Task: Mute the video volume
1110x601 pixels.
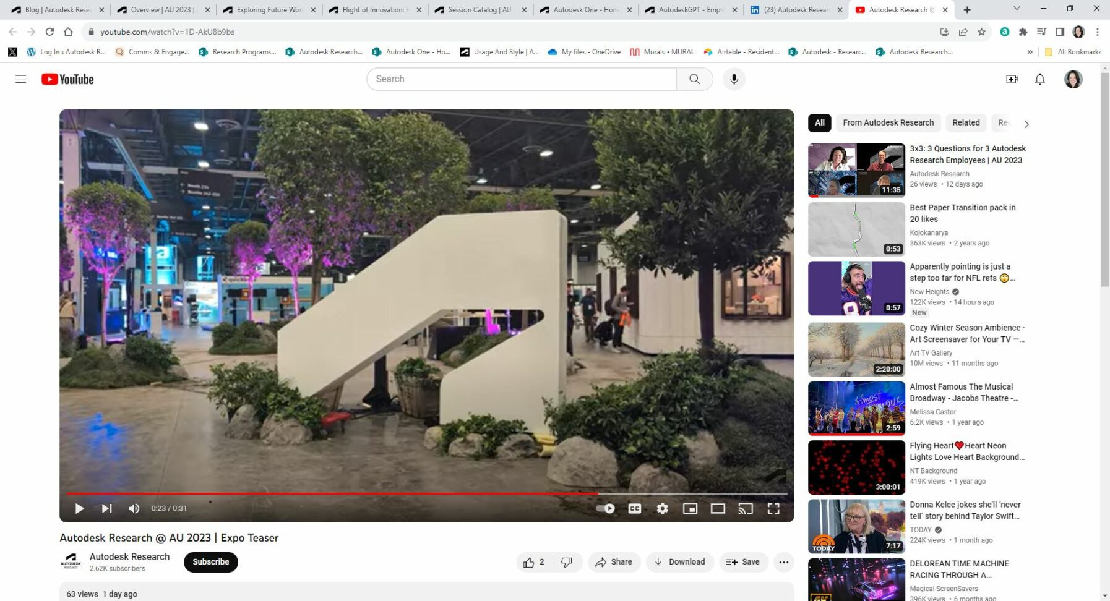Action: coord(134,508)
